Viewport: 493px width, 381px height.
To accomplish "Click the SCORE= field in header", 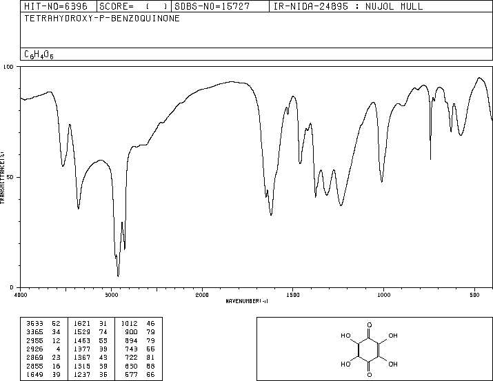I will (x=134, y=6).
